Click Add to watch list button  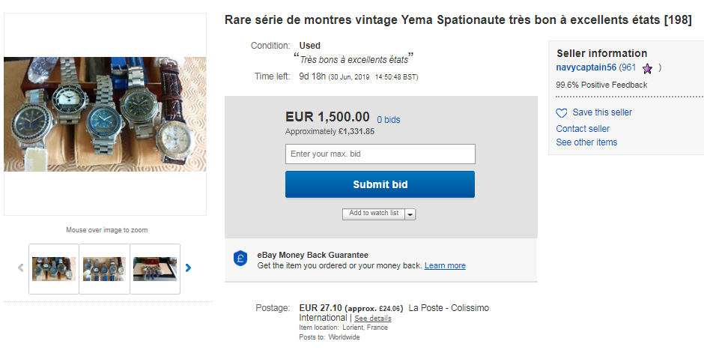pos(374,214)
